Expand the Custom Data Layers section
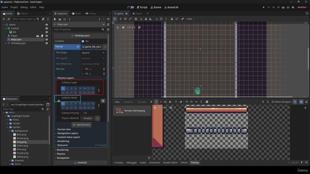 [x=68, y=137]
